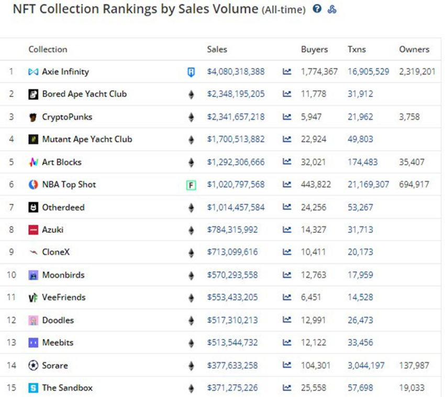Image resolution: width=445 pixels, height=397 pixels.
Task: Open the Mutant Ape Yacht Club collection
Action: 87,140
